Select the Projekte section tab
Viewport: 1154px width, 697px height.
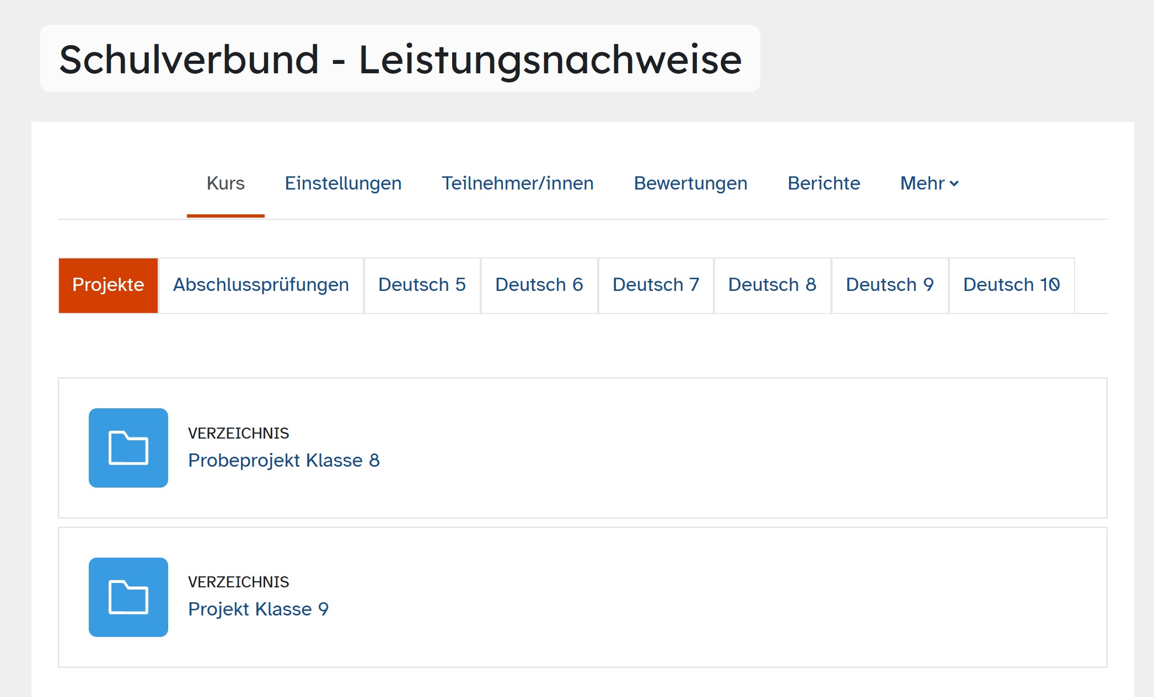[x=108, y=285]
